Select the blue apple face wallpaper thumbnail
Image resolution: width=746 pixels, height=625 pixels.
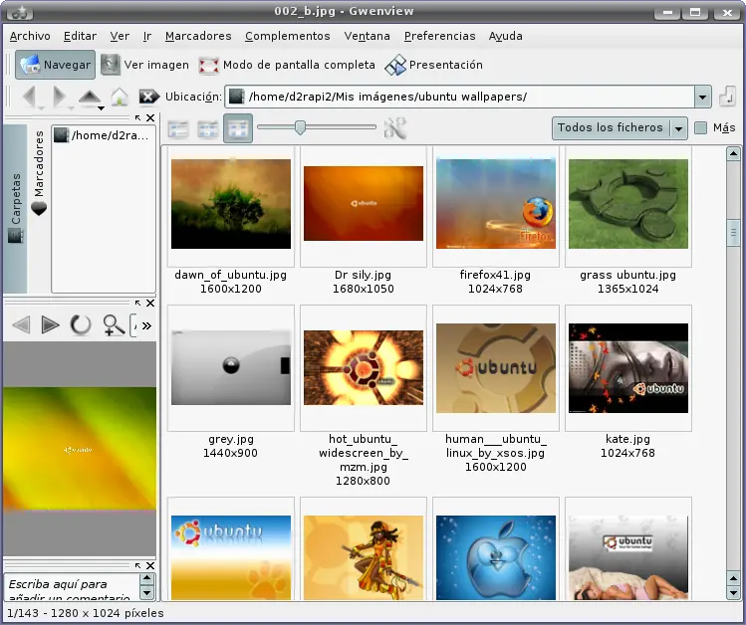[496, 558]
